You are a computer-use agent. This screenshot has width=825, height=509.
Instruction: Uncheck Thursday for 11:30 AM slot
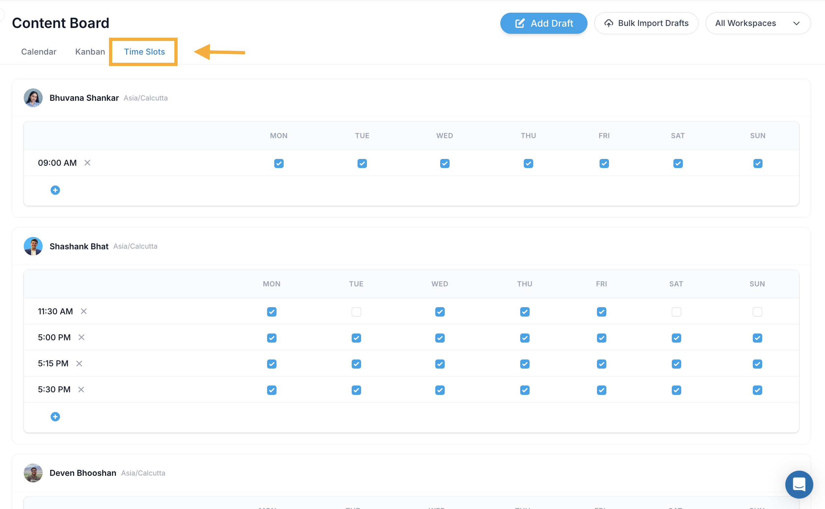525,312
